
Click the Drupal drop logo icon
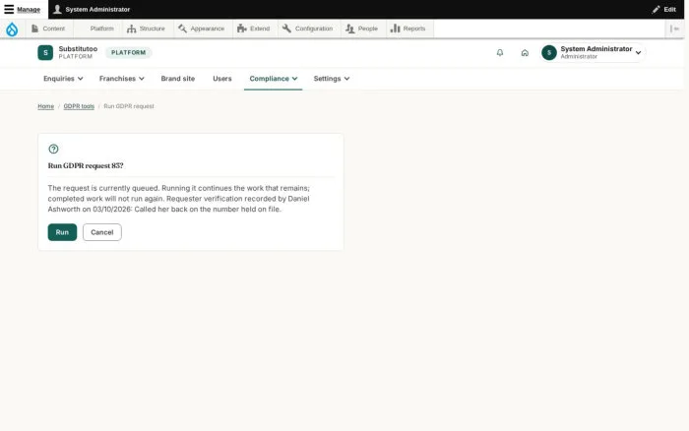pyautogui.click(x=12, y=29)
